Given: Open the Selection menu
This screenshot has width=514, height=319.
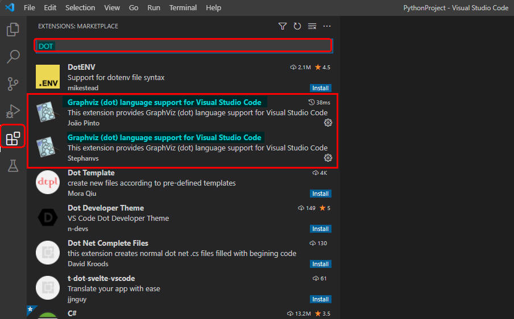Looking at the screenshot, I should point(80,7).
